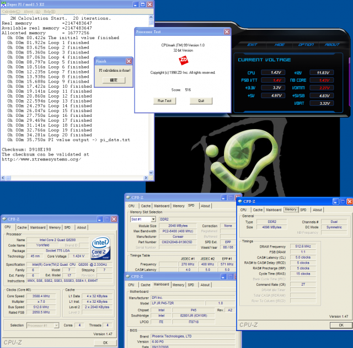Viewport: 353px width, 348px height.
Task: Click the CPU voltage value 1.42V
Action: 273,72
